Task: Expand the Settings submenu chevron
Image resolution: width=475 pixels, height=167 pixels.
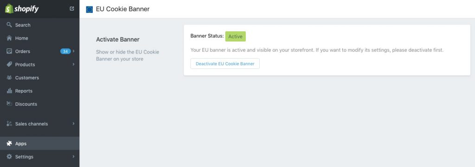Action: (x=74, y=157)
